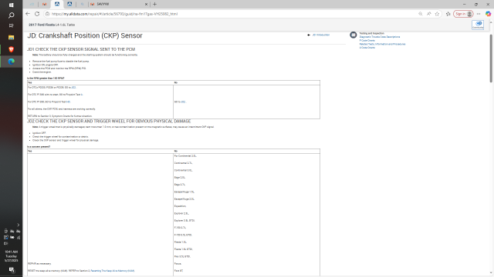Click the JD2 CHECK THE CKP SENSOR heading
The height and width of the screenshot is (277, 494).
(x=109, y=122)
